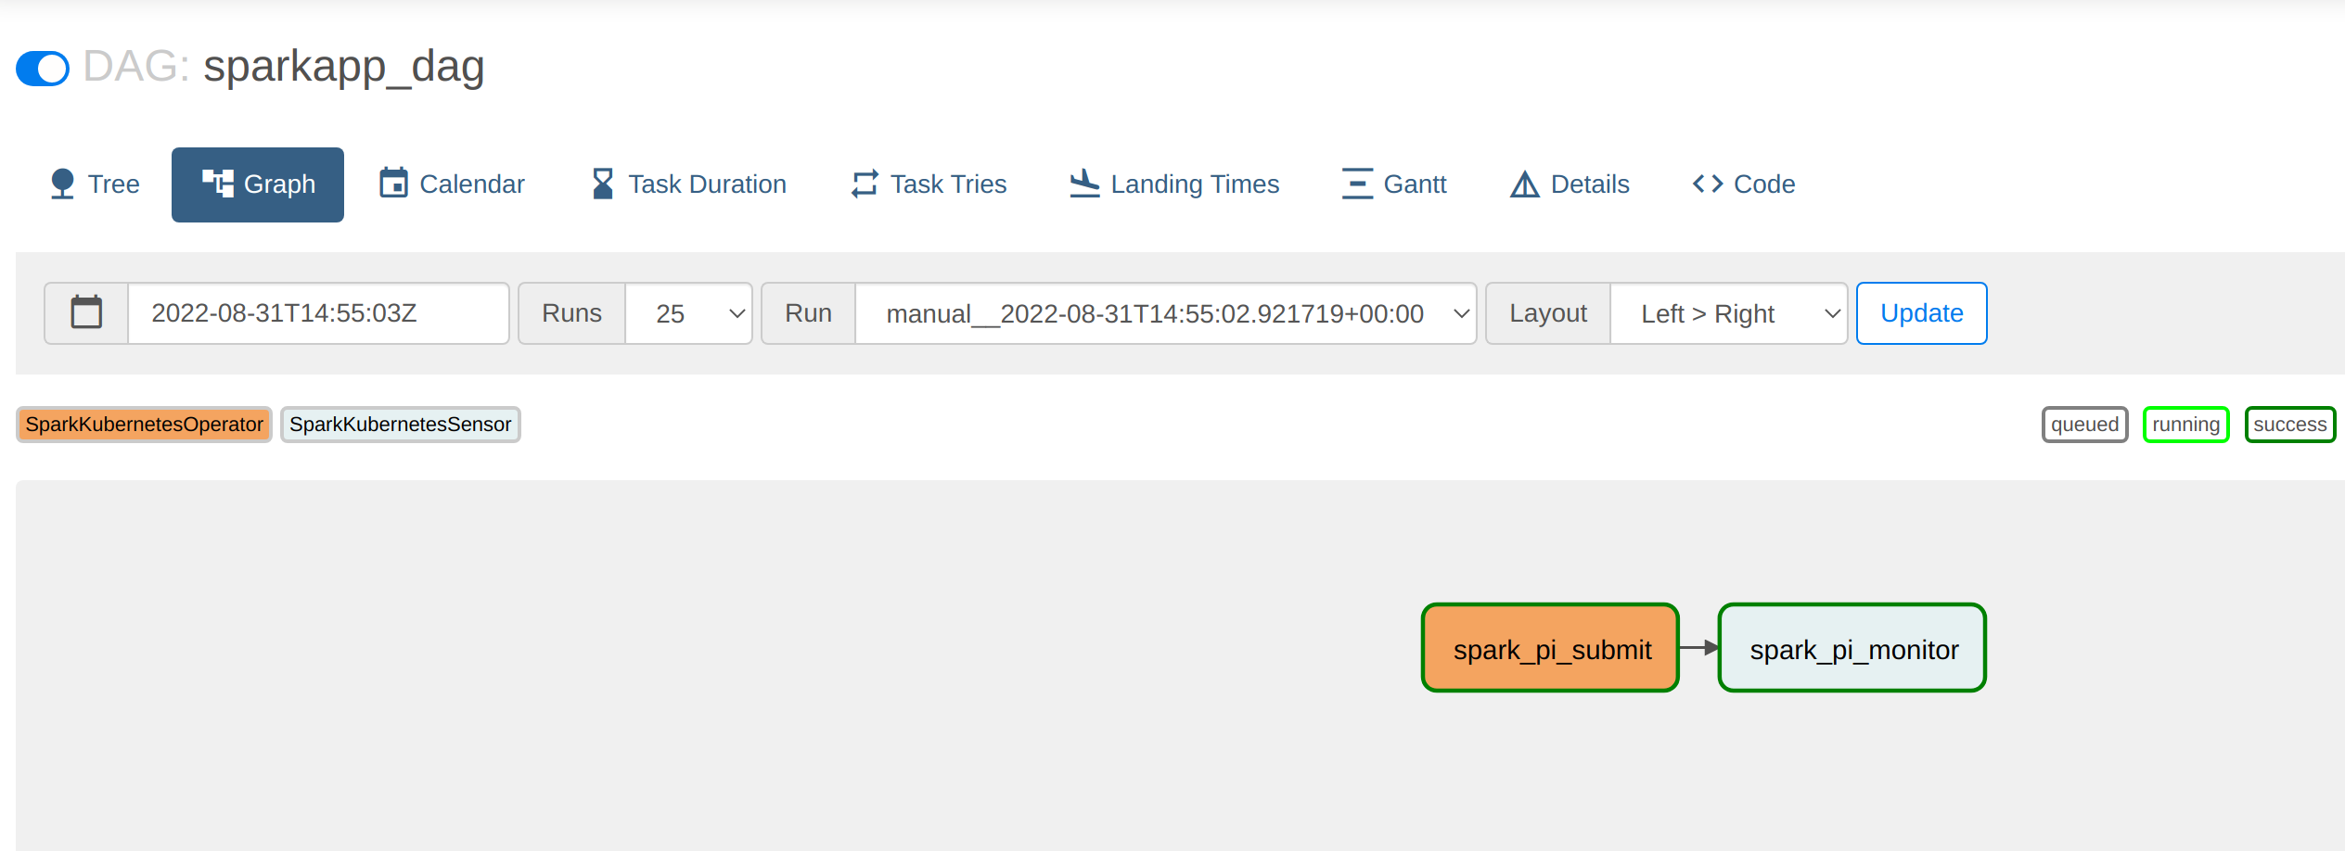Click the Code brackets icon

(1708, 184)
